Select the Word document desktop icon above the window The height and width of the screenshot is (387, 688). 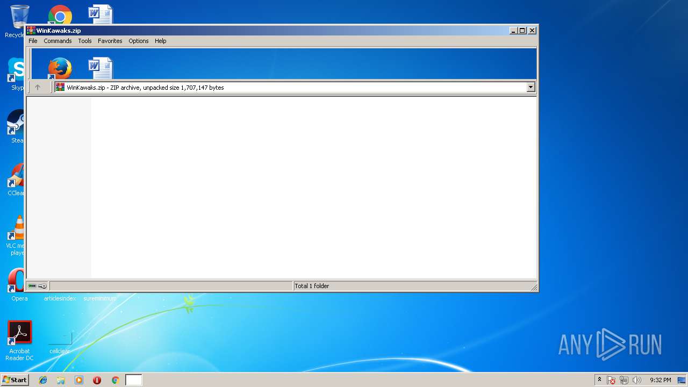101,15
